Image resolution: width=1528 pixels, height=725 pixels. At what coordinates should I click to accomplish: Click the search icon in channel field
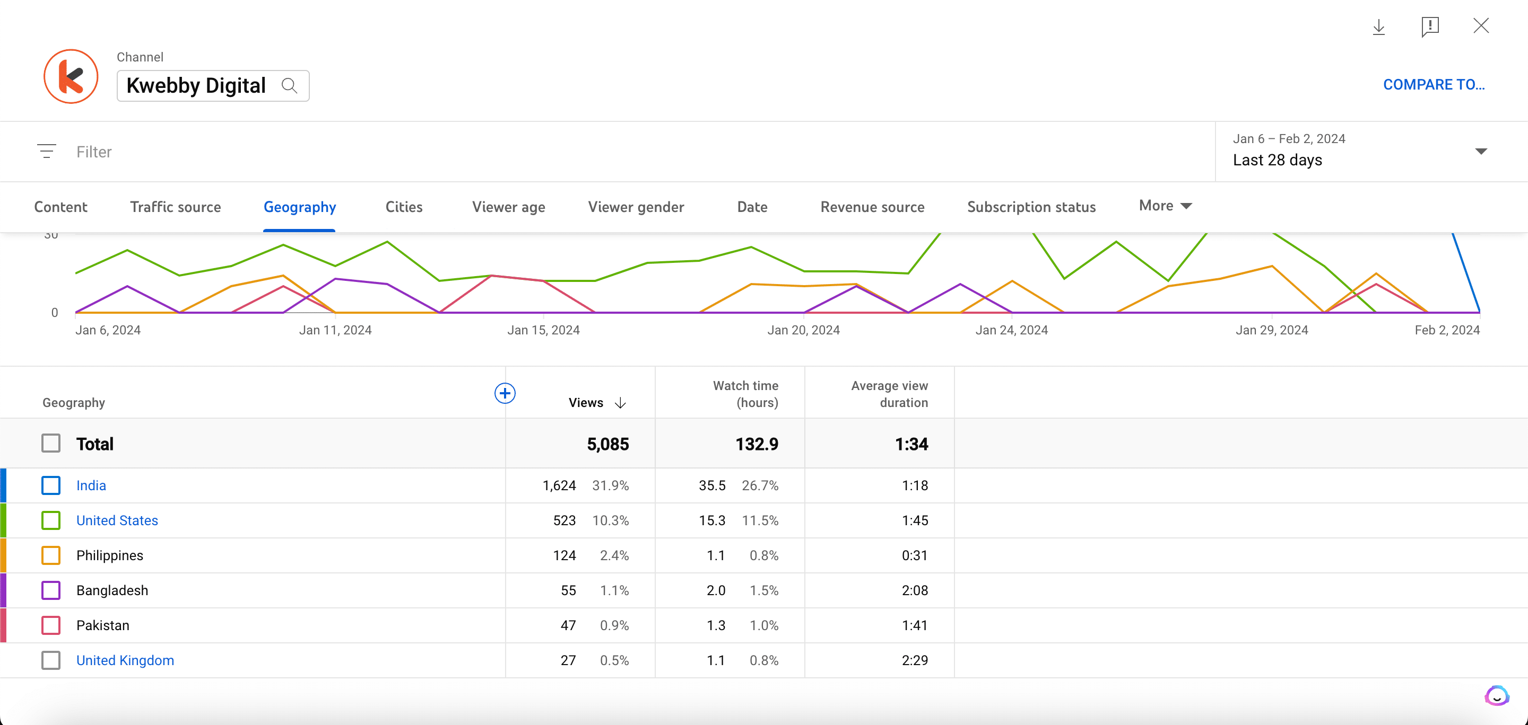click(290, 85)
